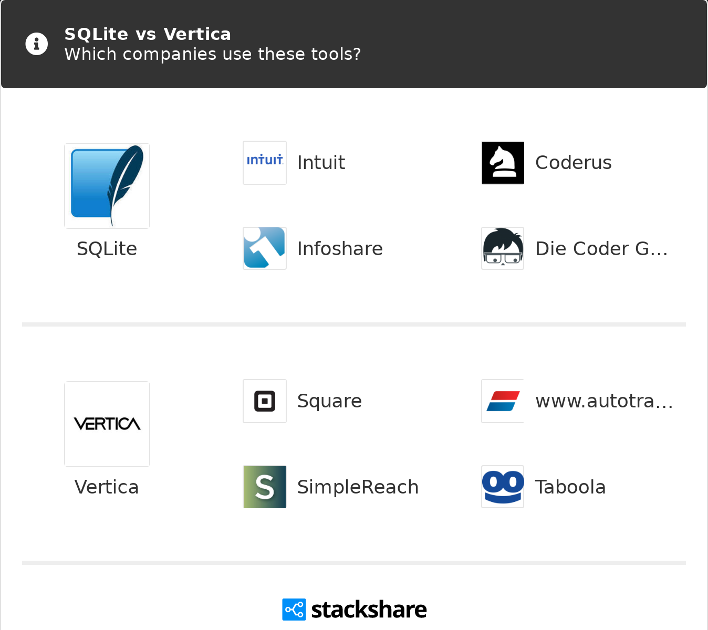Click the StackShare share icon
This screenshot has height=630, width=708.
click(294, 610)
